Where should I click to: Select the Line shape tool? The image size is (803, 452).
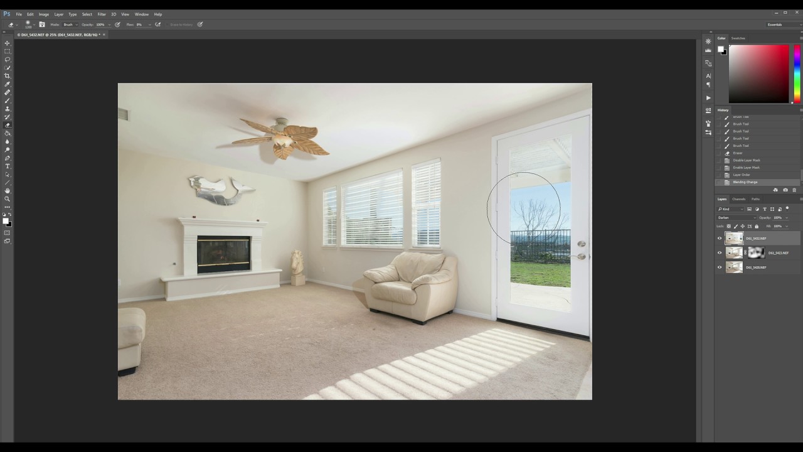7,183
